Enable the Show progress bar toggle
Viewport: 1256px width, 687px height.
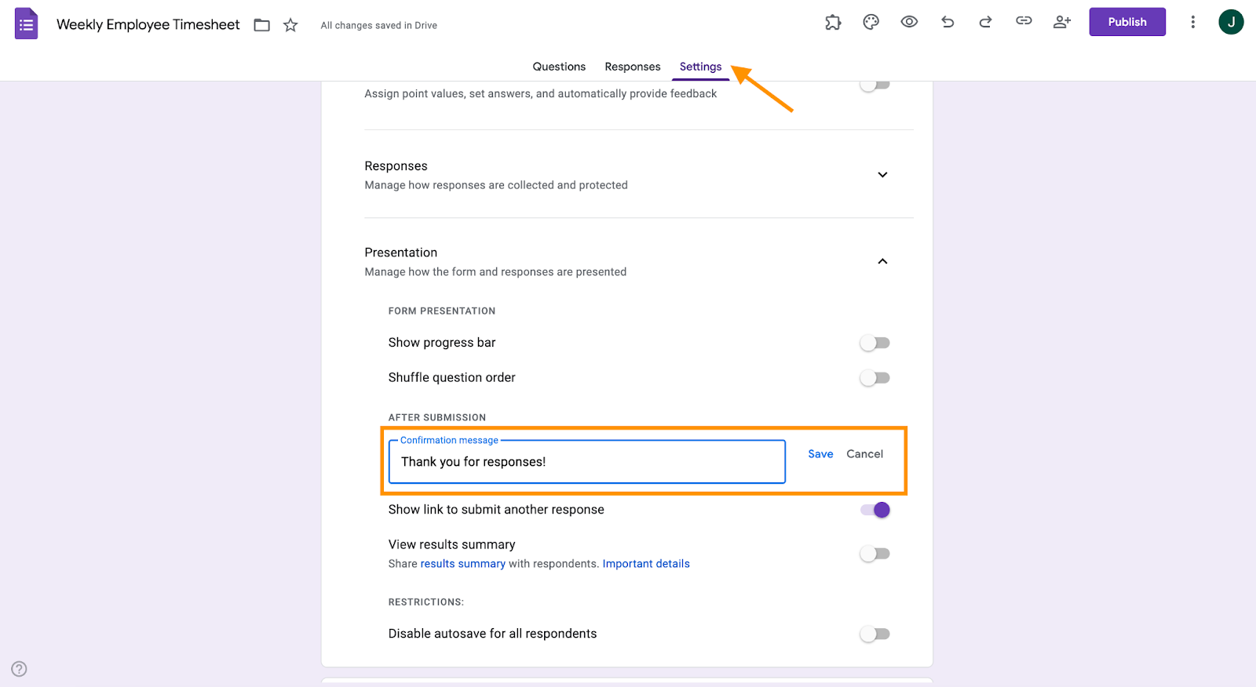[x=874, y=343]
